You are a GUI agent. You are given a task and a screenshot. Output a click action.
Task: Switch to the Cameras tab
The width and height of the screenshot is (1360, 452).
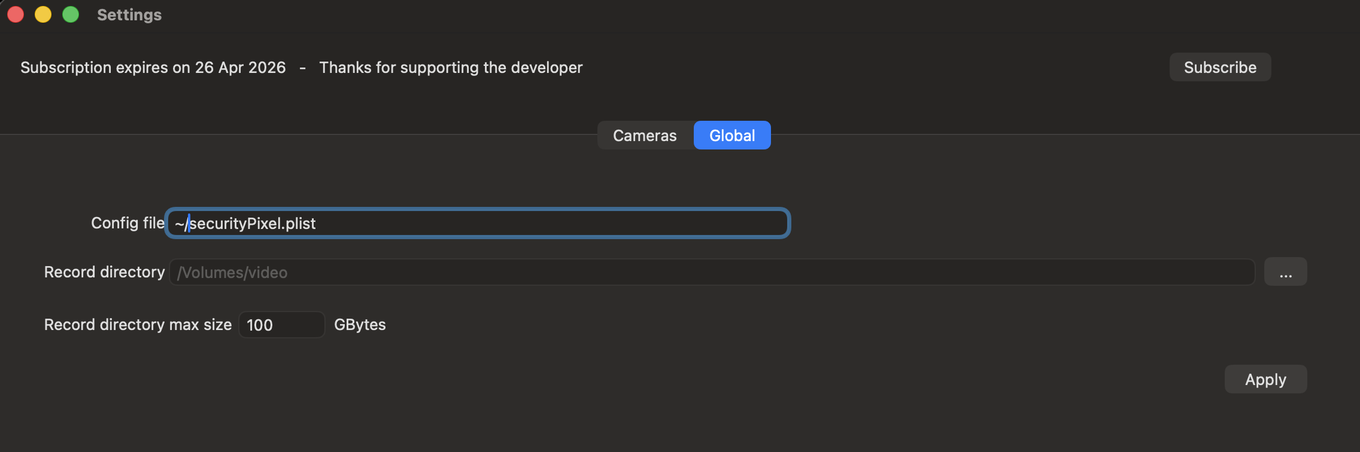(x=645, y=136)
